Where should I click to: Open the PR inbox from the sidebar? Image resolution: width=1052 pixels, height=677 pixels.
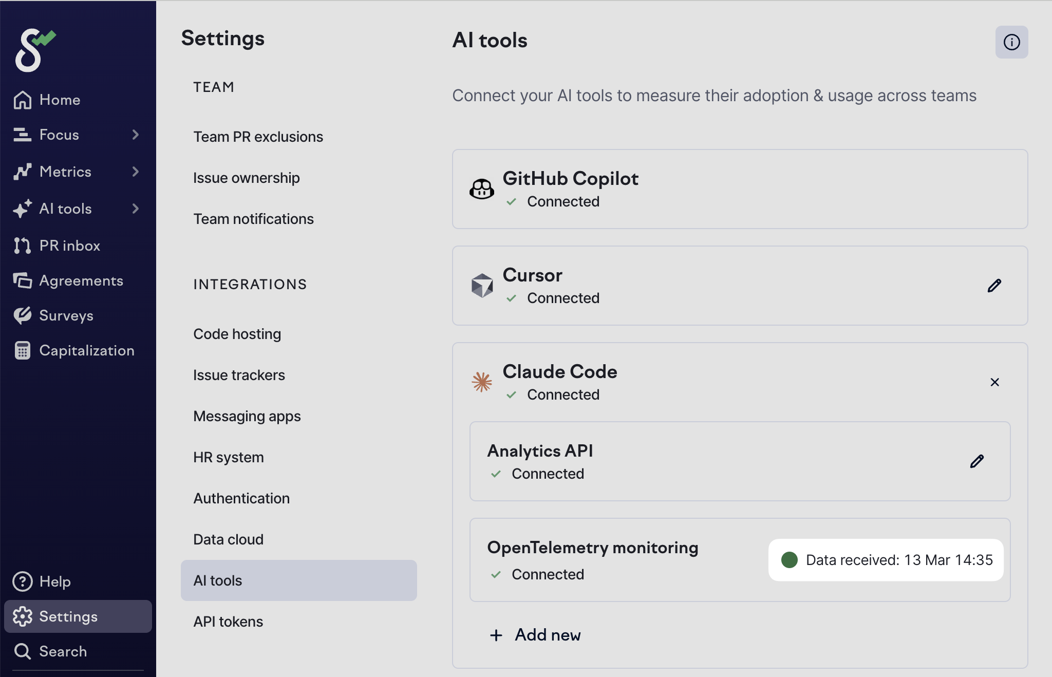pos(69,246)
